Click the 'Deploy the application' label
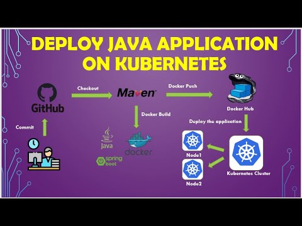Screen dimensions: 302x226 tap(215, 122)
